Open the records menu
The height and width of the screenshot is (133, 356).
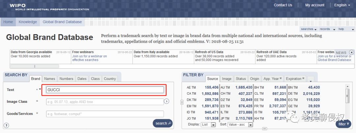pos(327,29)
